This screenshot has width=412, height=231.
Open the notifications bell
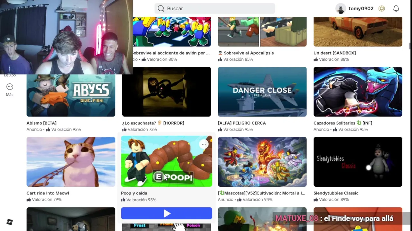tap(396, 9)
